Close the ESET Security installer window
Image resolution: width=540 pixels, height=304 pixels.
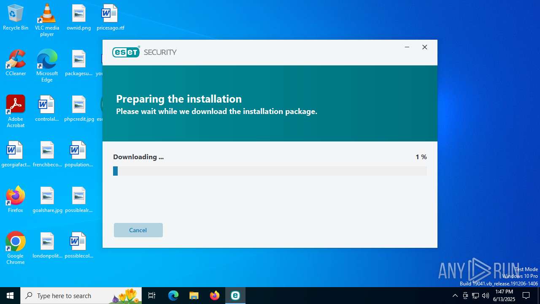(425, 47)
